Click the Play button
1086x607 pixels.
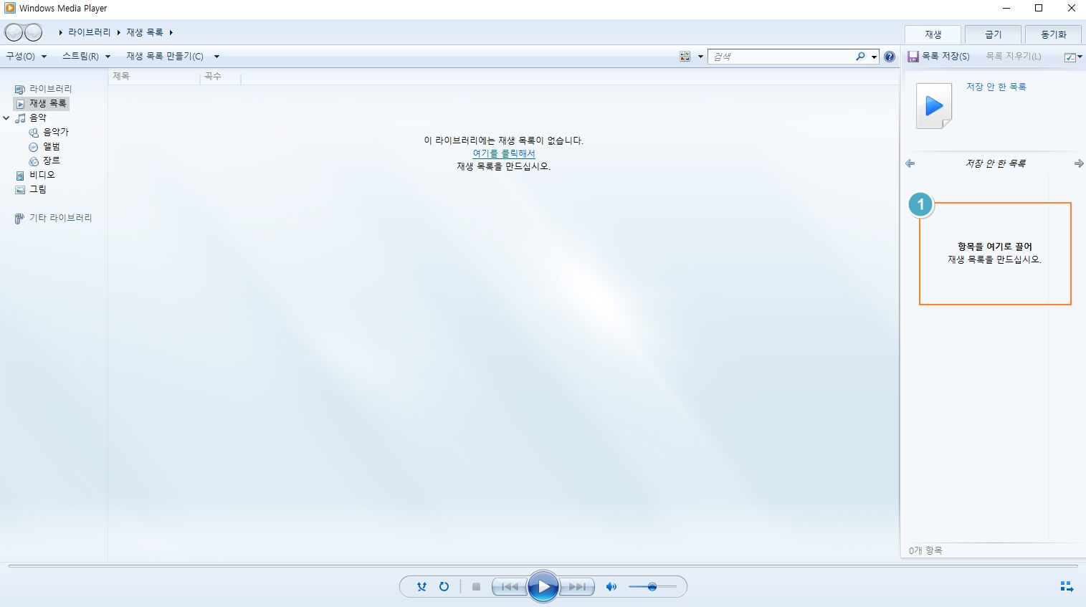point(543,587)
